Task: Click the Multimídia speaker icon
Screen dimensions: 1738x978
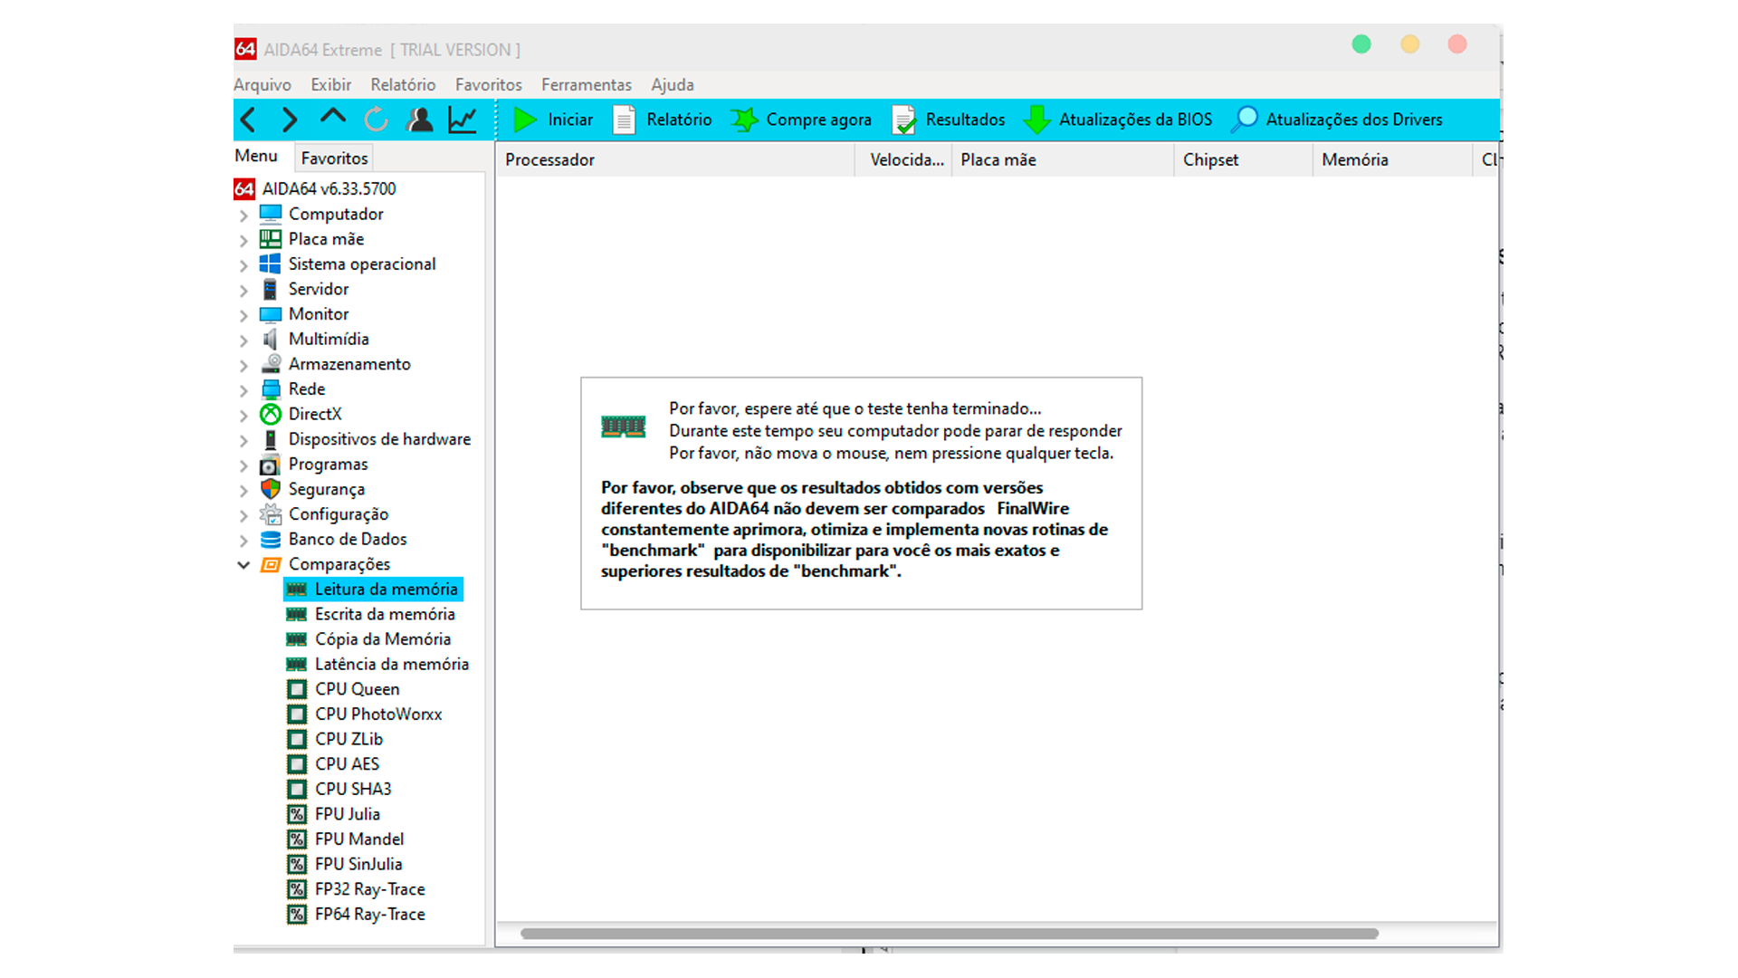Action: click(271, 339)
